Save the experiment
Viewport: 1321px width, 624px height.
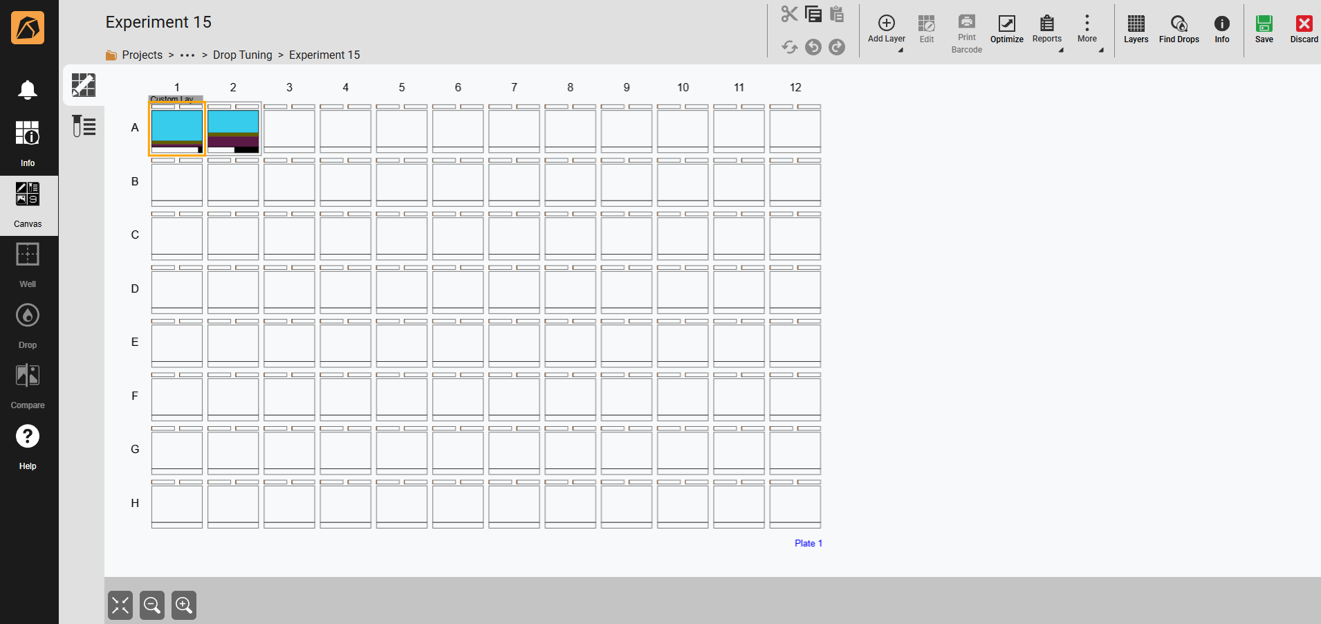pos(1264,29)
